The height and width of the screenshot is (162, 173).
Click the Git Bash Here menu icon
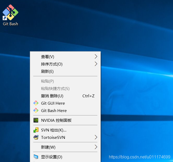pyautogui.click(x=36, y=110)
